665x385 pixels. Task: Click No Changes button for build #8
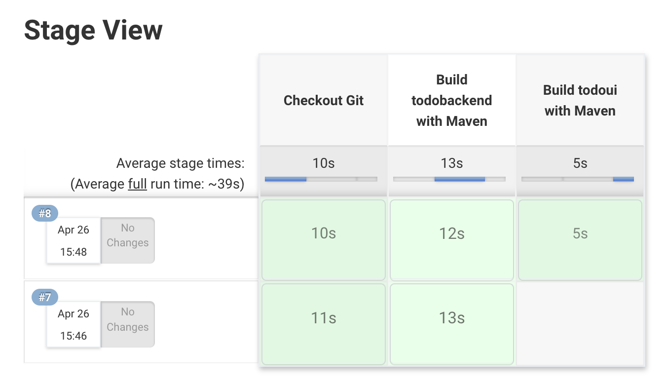point(128,240)
